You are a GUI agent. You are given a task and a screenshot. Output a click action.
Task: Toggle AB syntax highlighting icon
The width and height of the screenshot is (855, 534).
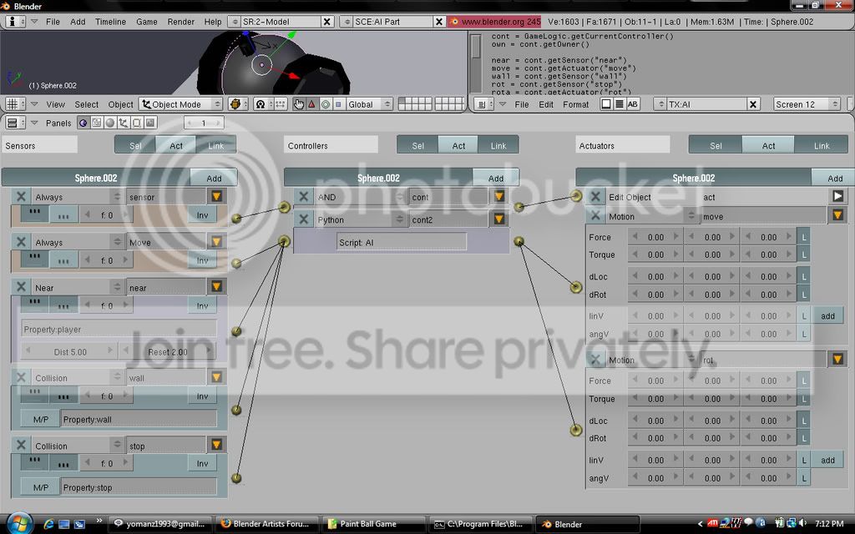633,104
